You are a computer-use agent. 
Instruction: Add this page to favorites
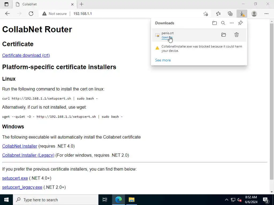point(206,14)
